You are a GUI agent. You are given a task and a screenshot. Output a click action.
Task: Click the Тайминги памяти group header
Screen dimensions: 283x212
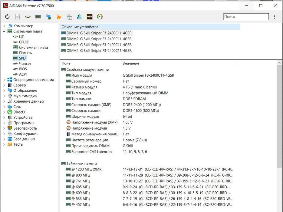79,164
